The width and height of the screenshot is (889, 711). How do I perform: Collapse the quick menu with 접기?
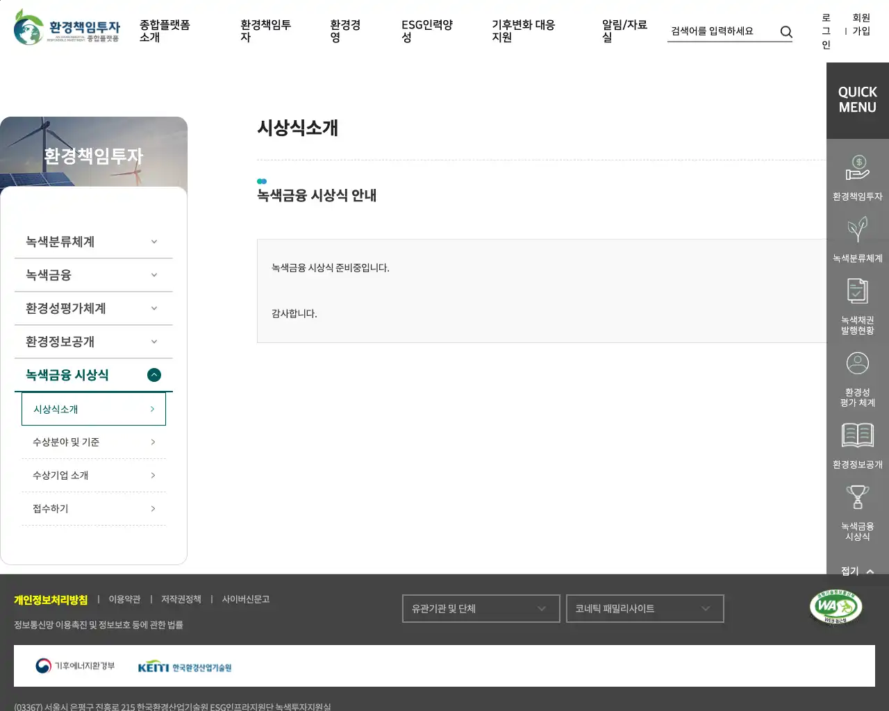coord(857,571)
